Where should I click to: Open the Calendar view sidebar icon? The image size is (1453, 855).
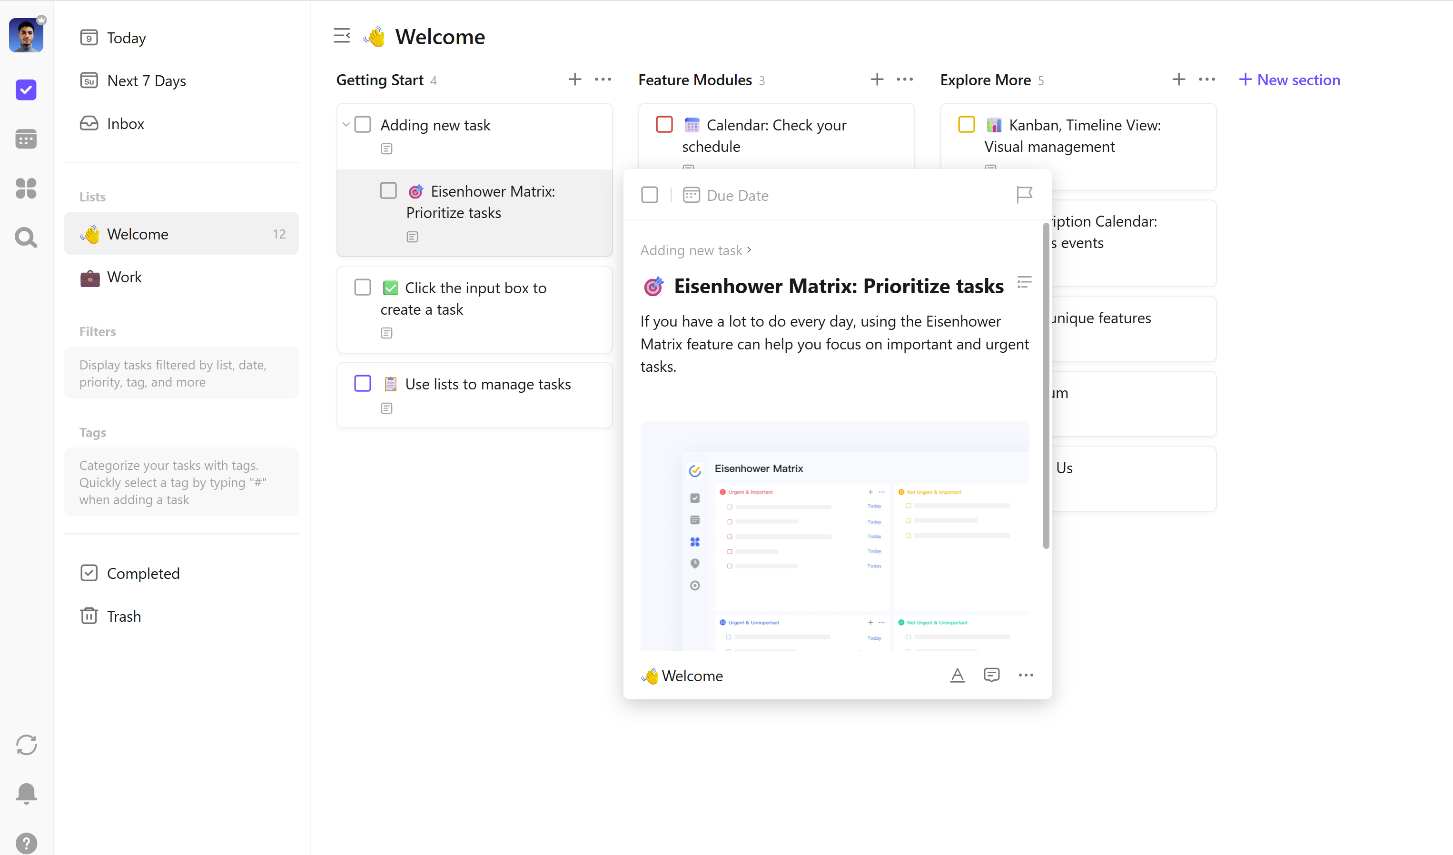click(x=26, y=139)
